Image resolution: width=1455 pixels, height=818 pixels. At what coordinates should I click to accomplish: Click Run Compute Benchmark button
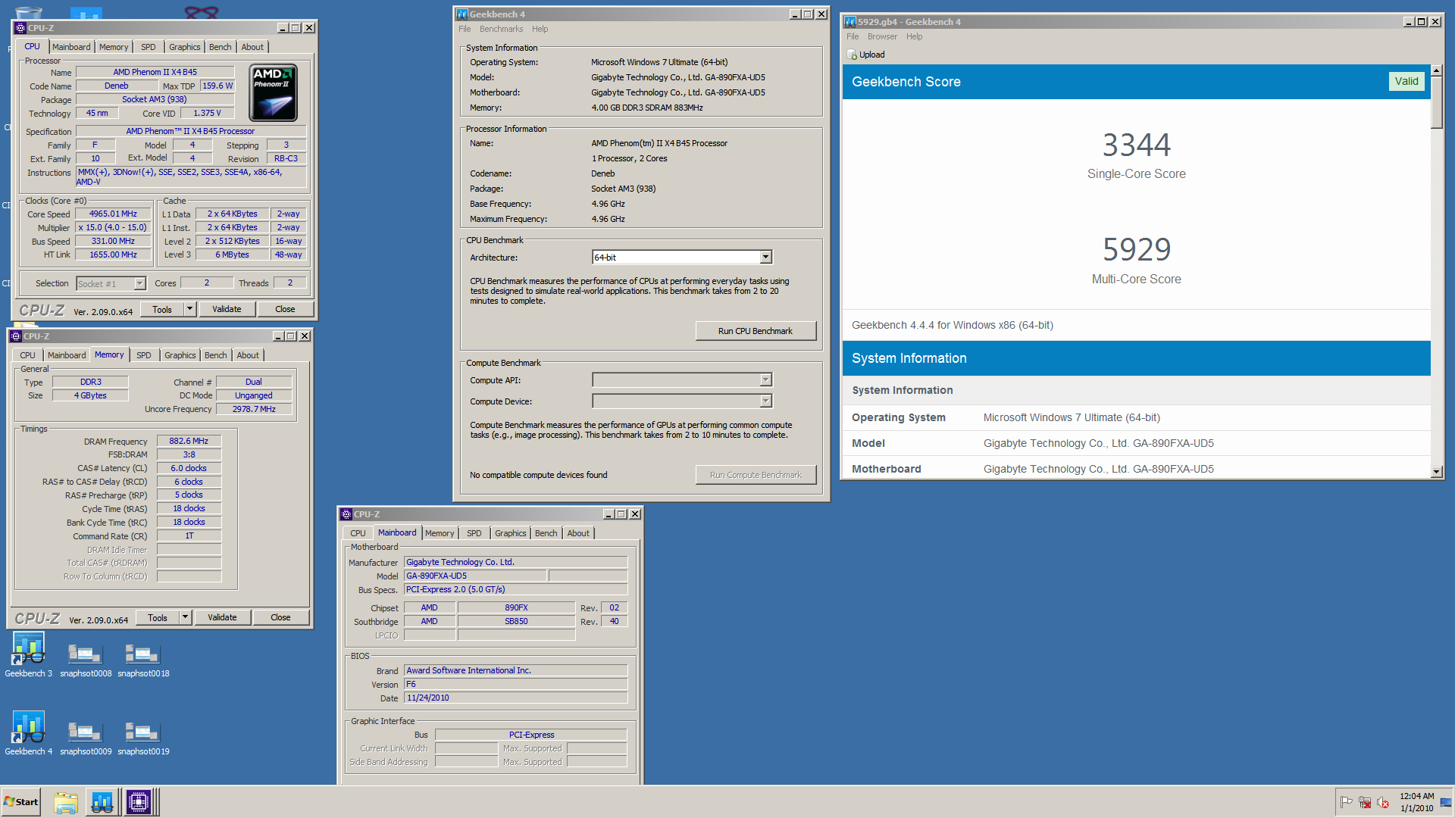(x=756, y=475)
